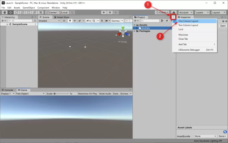This screenshot has height=143, width=228.
Task: Click the Scene camera settings icon
Action: point(107,21)
